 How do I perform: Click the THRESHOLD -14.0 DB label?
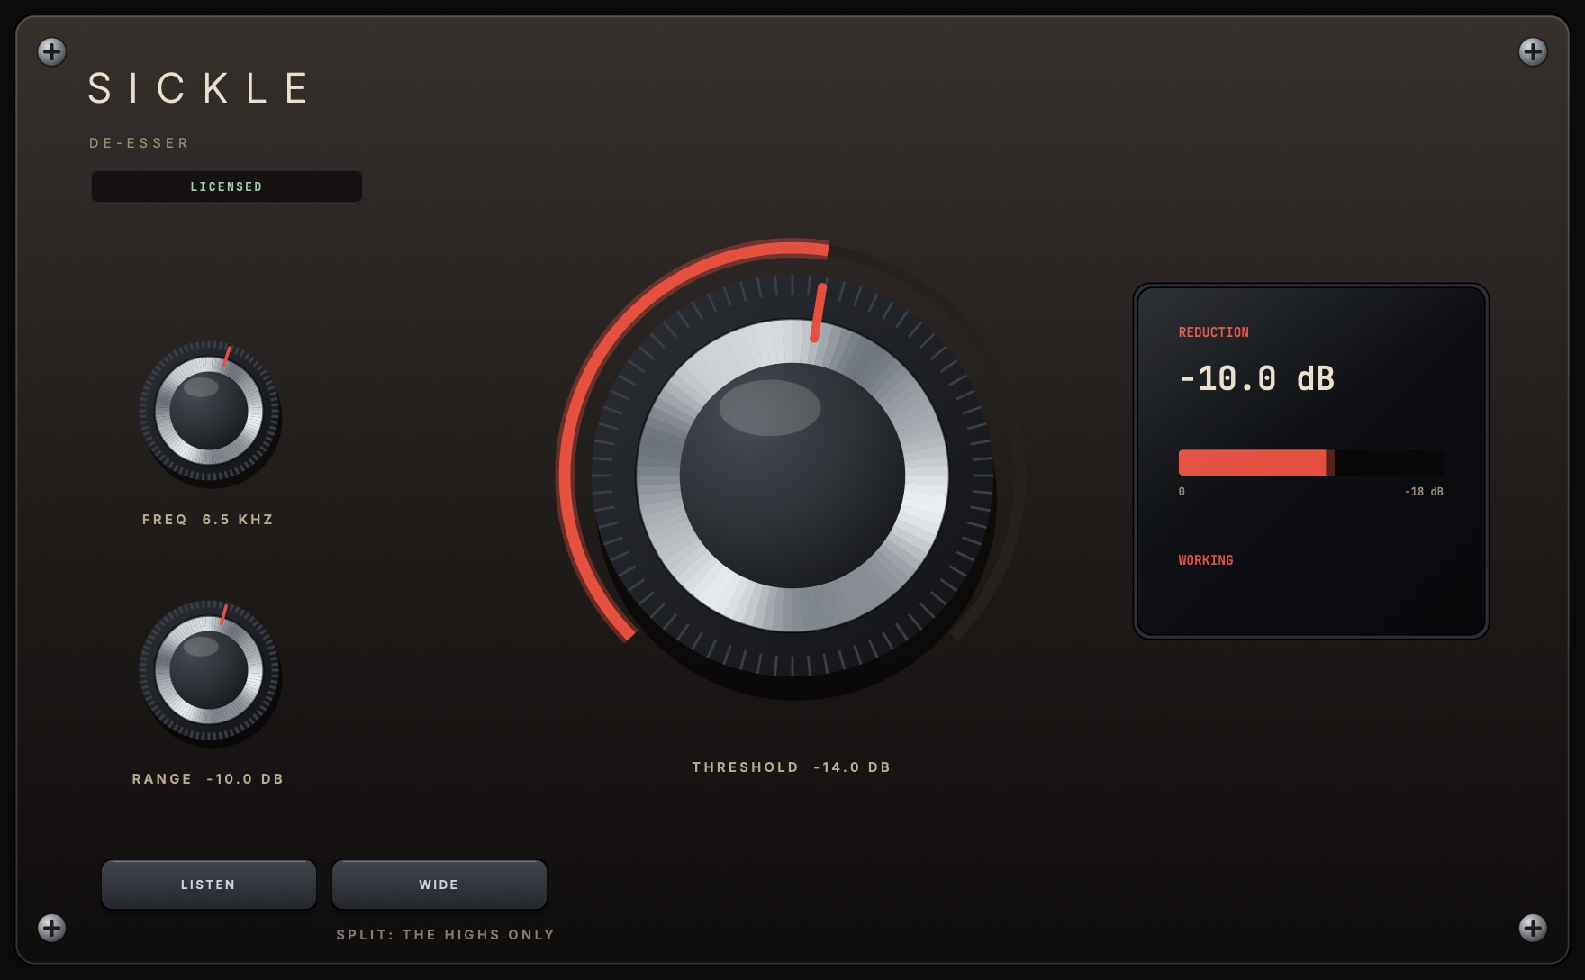tap(792, 767)
